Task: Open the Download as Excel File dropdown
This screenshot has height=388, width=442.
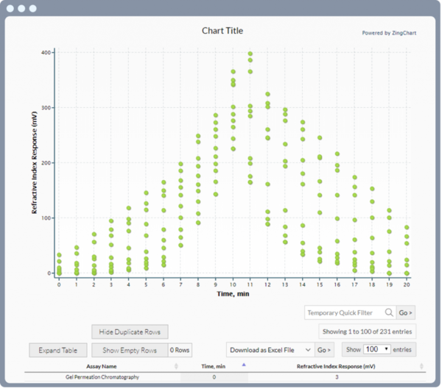Action: 270,349
